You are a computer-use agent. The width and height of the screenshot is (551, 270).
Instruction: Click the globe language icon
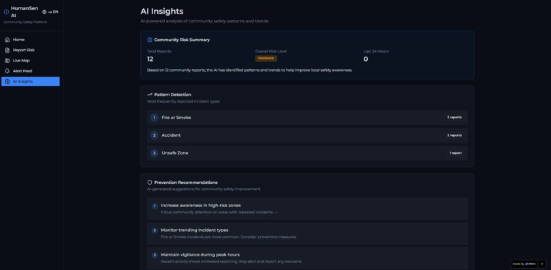coord(44,12)
